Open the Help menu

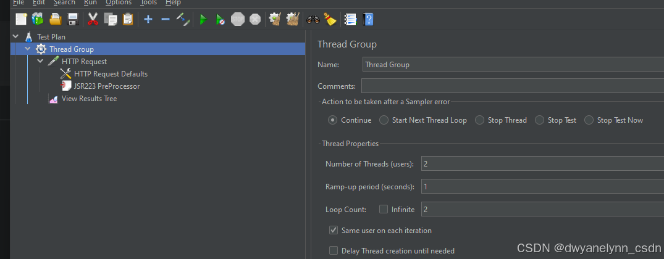coord(173,2)
